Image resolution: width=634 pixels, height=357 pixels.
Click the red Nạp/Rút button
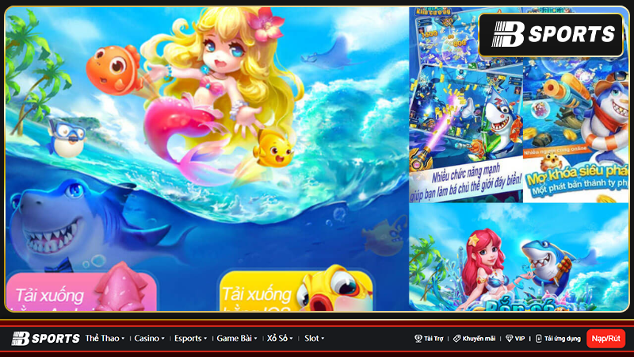click(605, 339)
